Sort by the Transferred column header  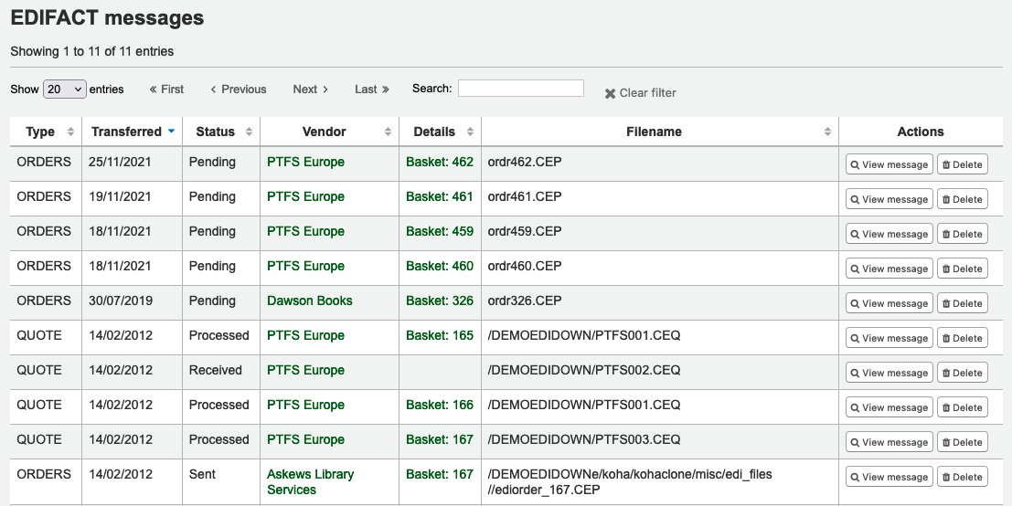(126, 132)
